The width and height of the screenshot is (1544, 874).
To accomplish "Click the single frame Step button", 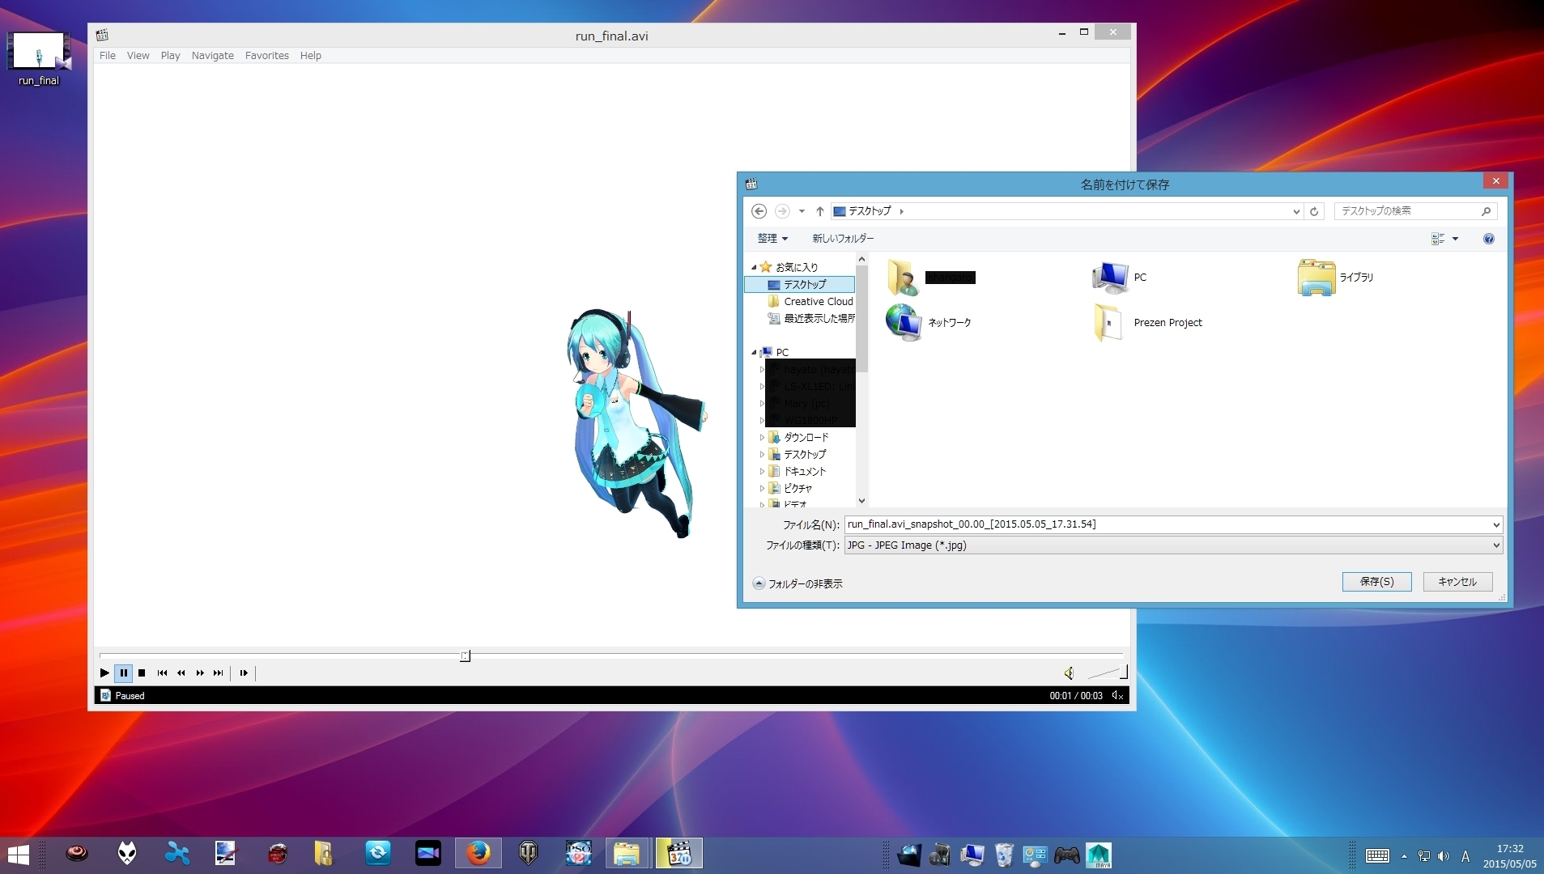I will 244,672.
